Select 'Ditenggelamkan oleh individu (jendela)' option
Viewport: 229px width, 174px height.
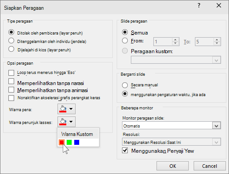[x=11, y=41]
